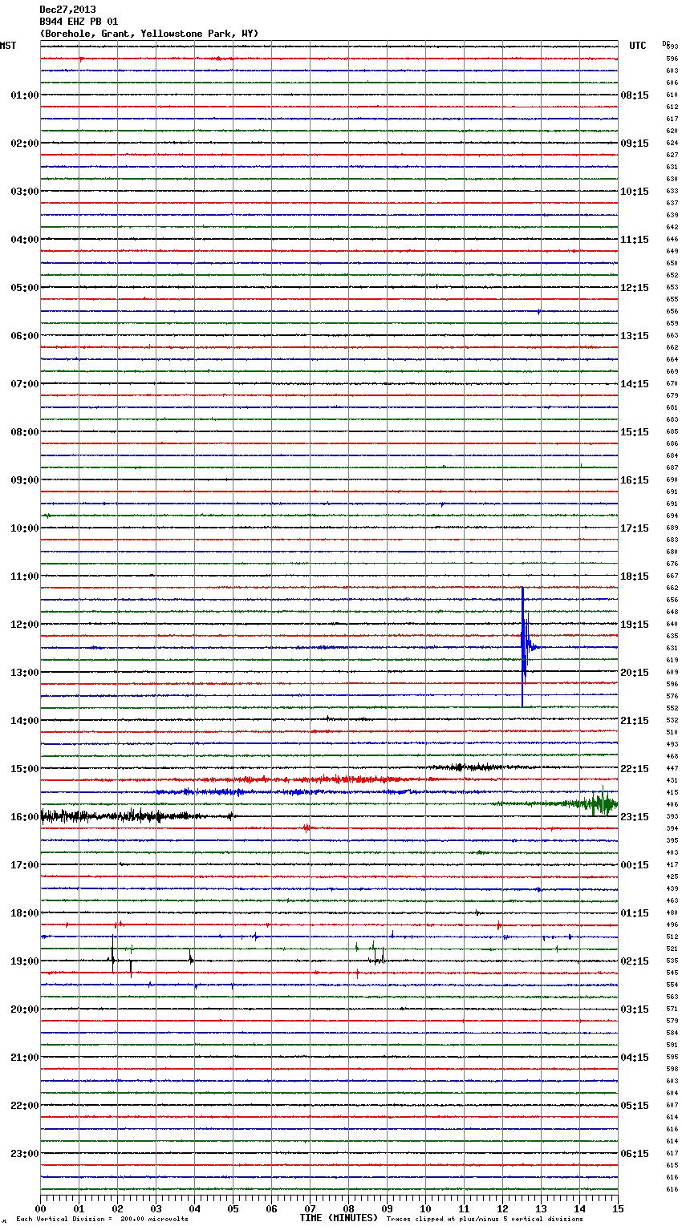This screenshot has height=1230, width=682.
Task: Click minute 07 on the bottom axis
Action: [311, 1208]
